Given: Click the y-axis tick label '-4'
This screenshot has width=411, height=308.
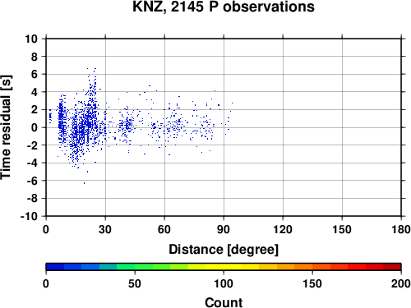Looking at the screenshot, I should pyautogui.click(x=32, y=163).
